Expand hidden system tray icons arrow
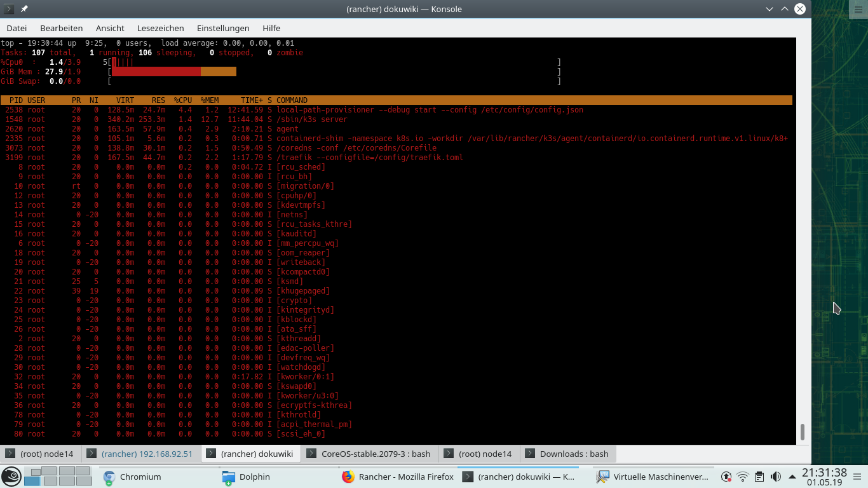The height and width of the screenshot is (488, 868). (791, 478)
